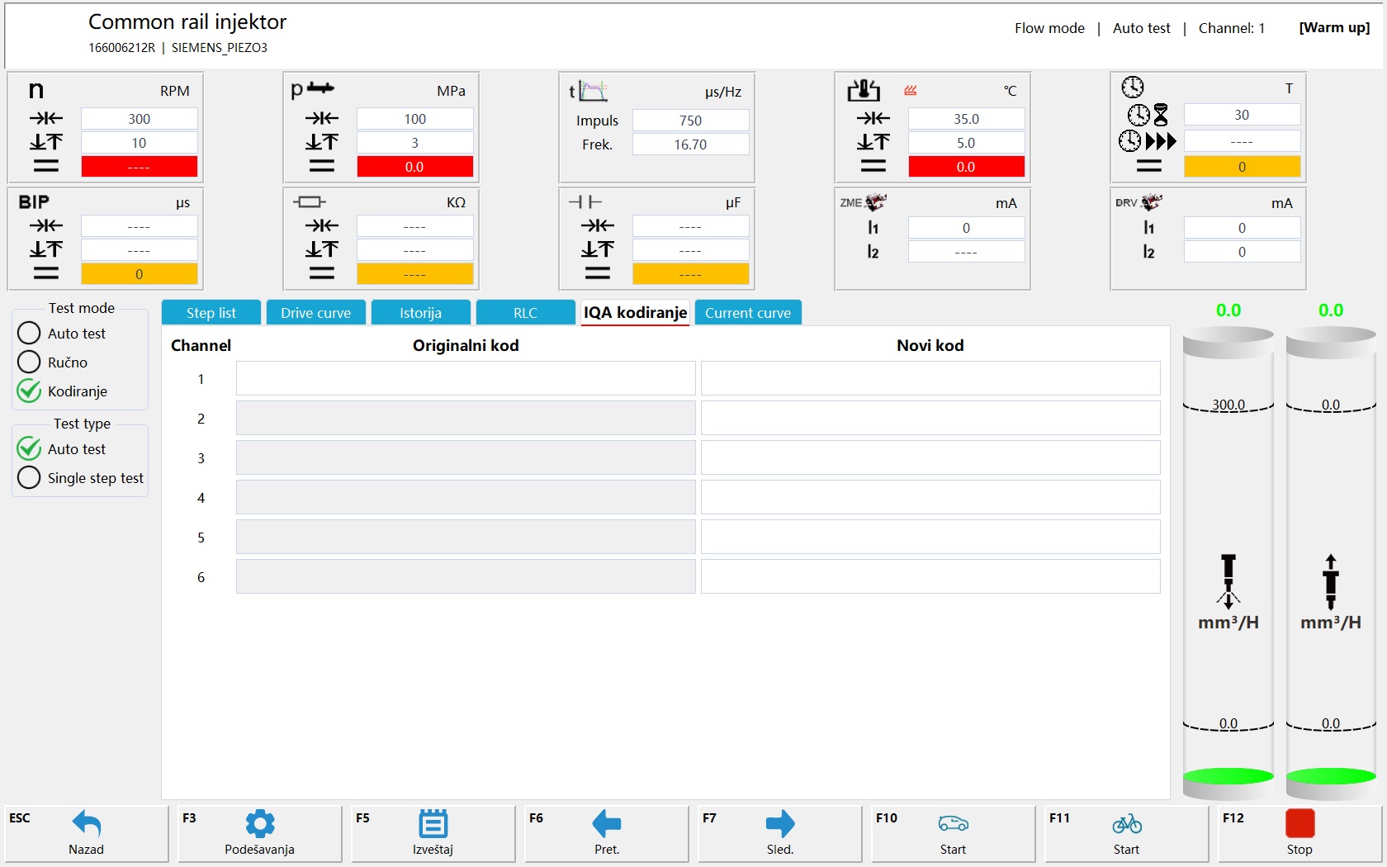1387x867 pixels.
Task: Open Podešavanja settings gear
Action: pos(260,824)
